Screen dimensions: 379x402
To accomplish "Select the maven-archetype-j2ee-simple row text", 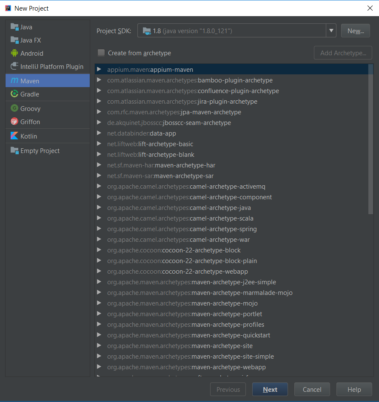I will point(192,282).
